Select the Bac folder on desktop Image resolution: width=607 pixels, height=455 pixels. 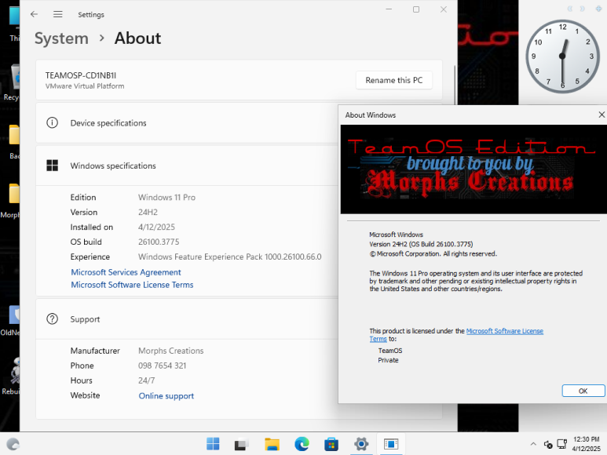[x=14, y=142]
